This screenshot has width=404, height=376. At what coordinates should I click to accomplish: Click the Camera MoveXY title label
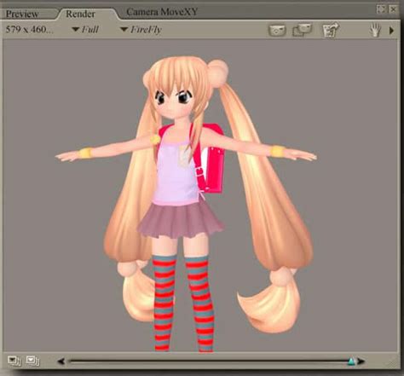pos(162,12)
